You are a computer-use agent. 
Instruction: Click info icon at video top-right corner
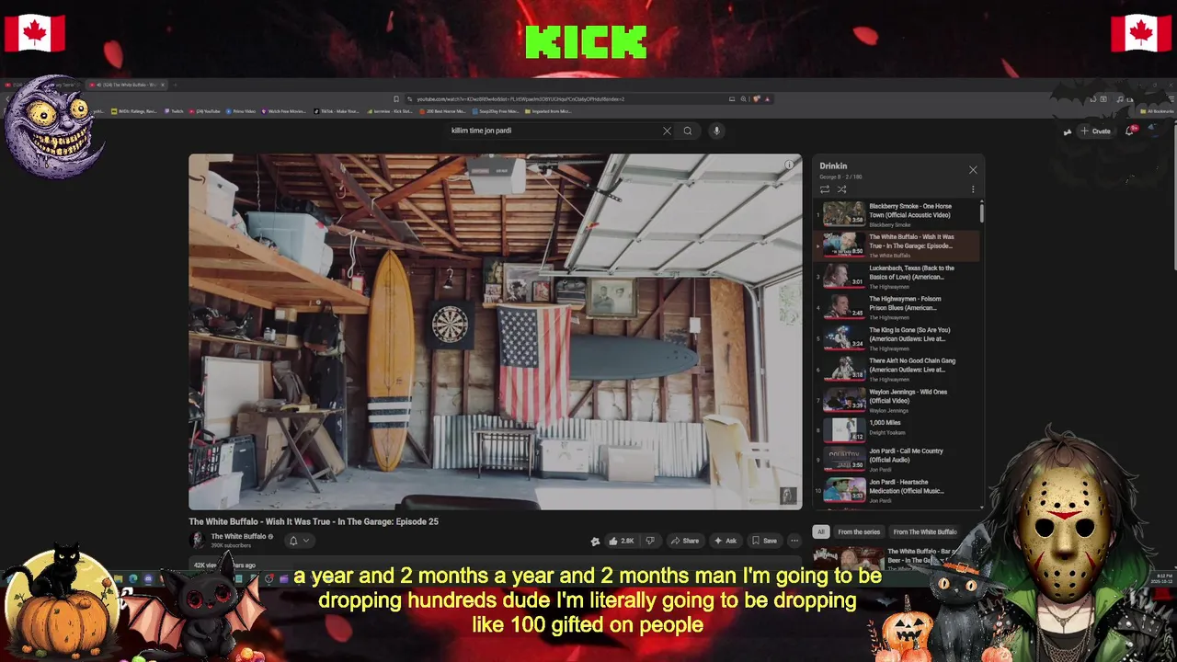coord(788,165)
